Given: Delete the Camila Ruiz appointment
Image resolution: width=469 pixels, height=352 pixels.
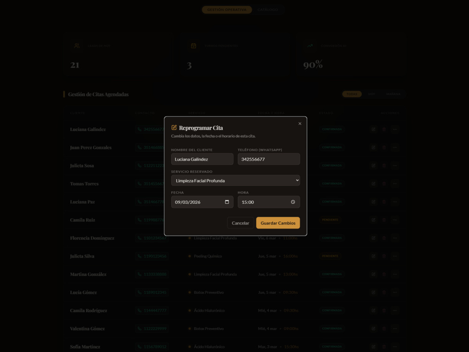Looking at the screenshot, I should [384, 220].
